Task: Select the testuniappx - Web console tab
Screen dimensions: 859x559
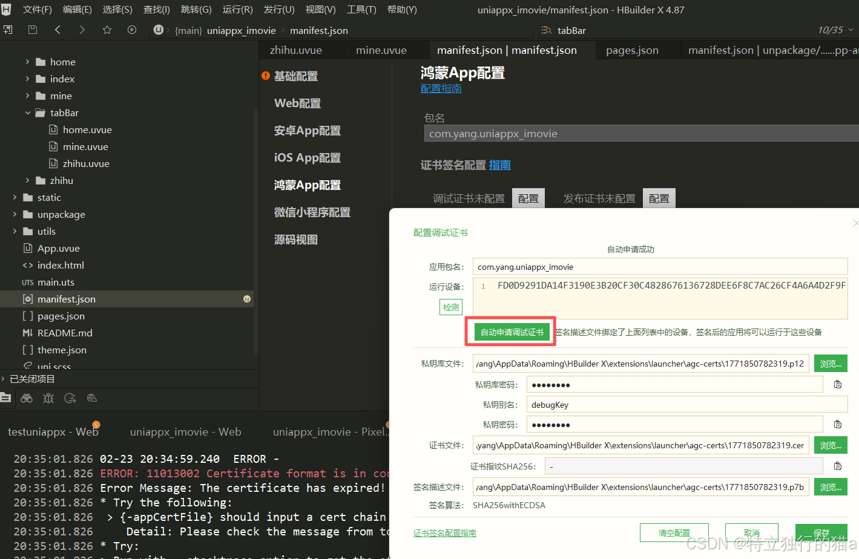Action: (53, 432)
